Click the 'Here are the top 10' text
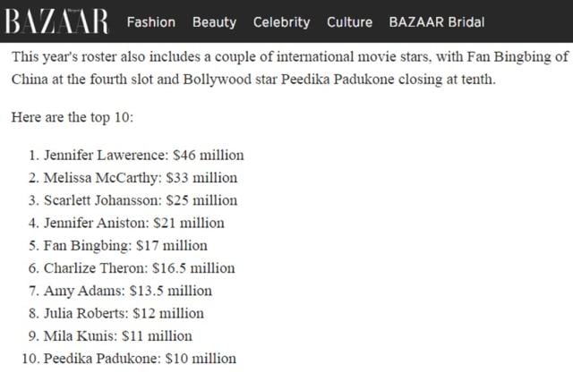Viewport: 573px width, 381px height. (73, 117)
